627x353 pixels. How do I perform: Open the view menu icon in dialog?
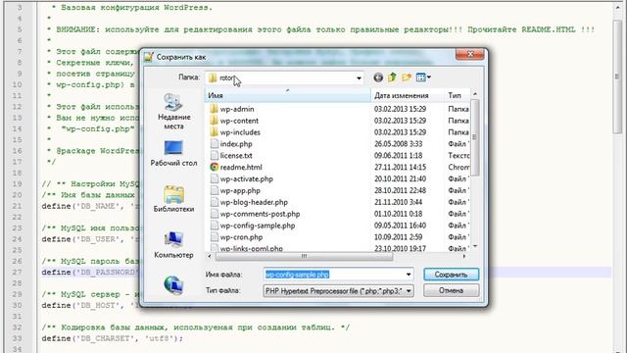(423, 77)
